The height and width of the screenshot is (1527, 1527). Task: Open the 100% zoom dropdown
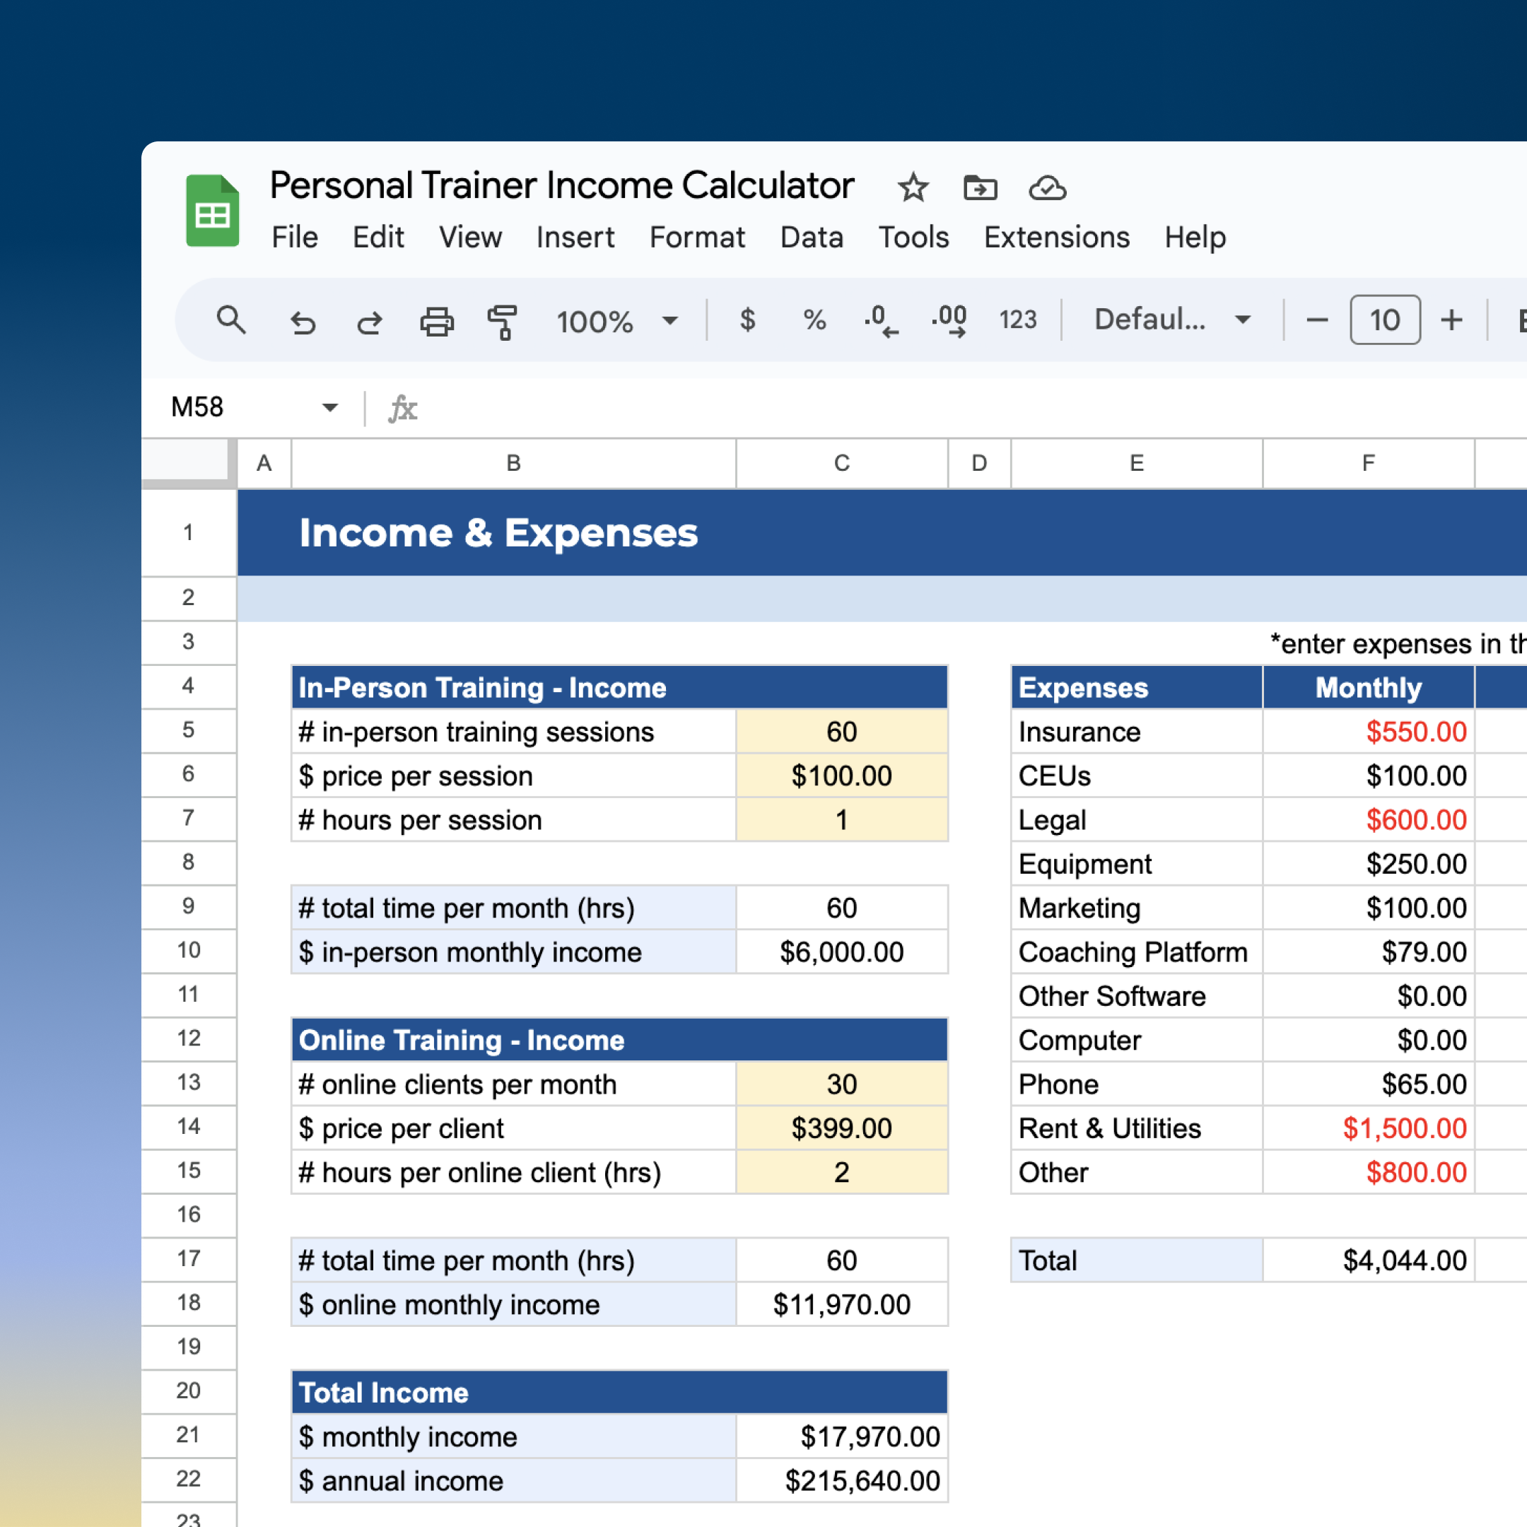click(616, 321)
